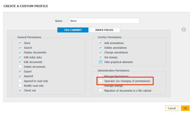
Task: Toggle Set stamps checkbox
Action: 101,57
